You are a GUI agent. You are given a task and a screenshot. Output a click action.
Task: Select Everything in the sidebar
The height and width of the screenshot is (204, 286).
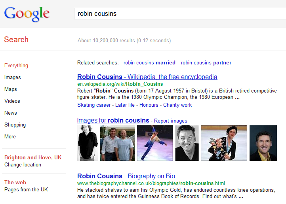(16, 66)
